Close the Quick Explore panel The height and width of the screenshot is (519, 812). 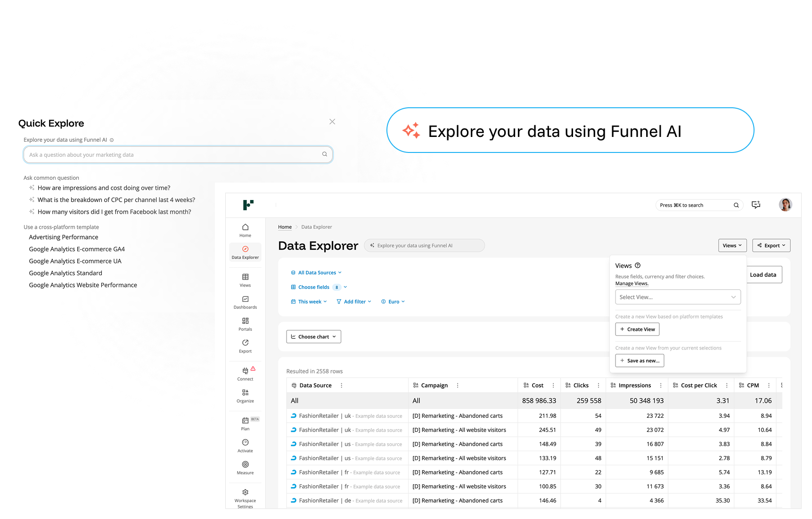click(332, 121)
